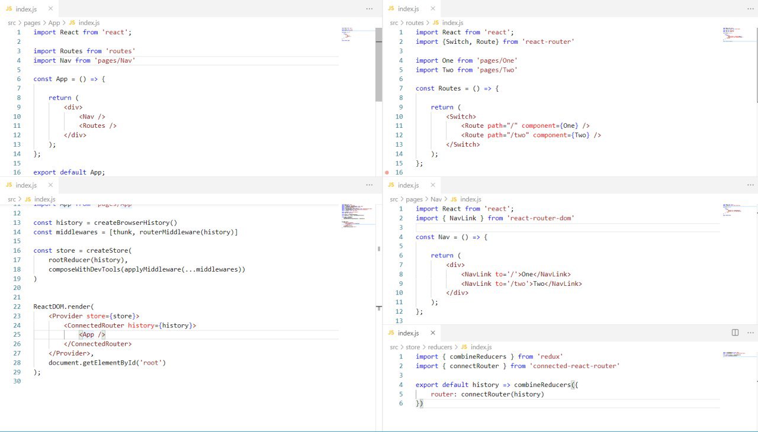758x432 pixels.
Task: Click the Route with path="/two" in routes editor
Action: point(531,135)
